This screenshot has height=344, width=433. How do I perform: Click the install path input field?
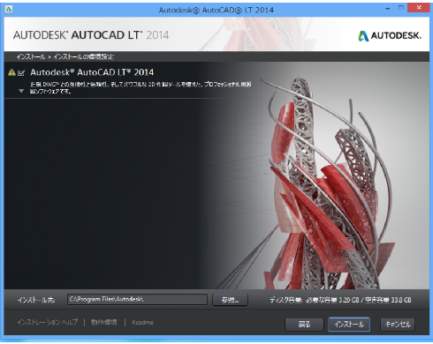pyautogui.click(x=137, y=300)
